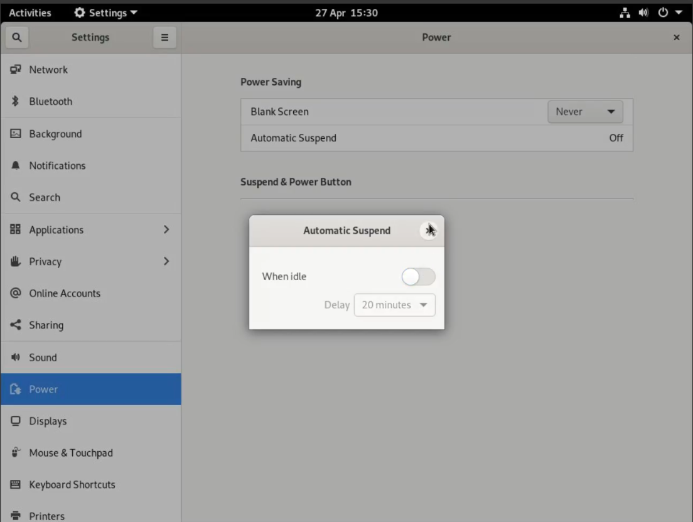Screen dimensions: 693x522
Task: Click the search magnifier icon in Settings header
Action: (x=17, y=38)
